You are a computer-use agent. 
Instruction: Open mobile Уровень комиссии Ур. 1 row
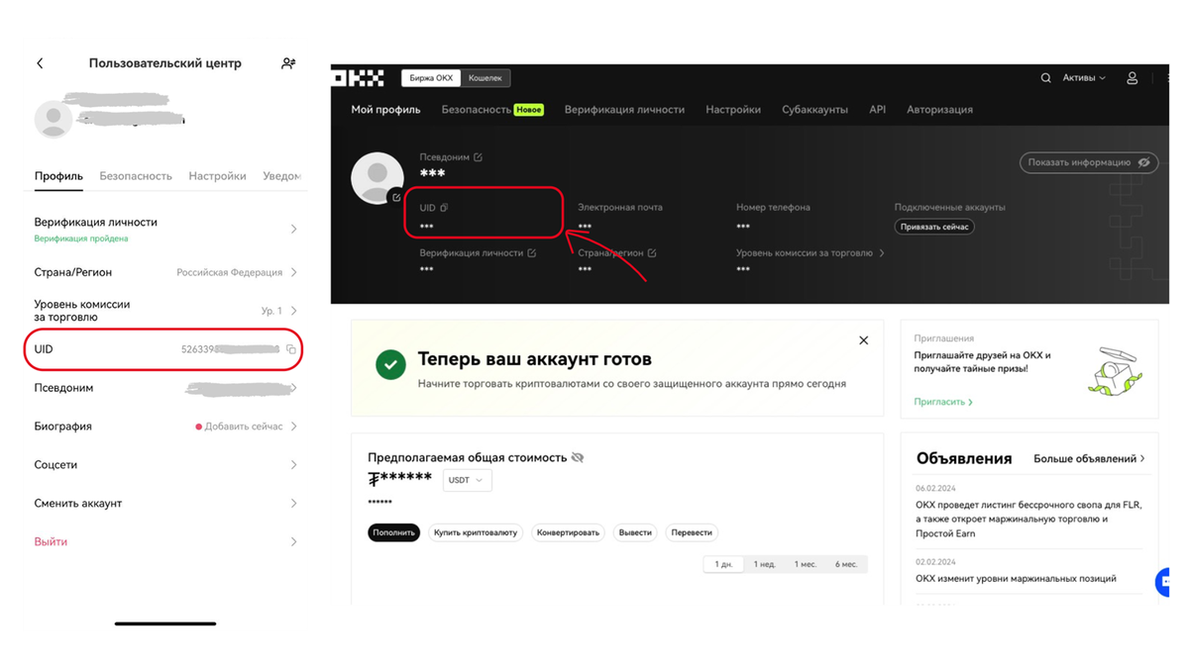[x=165, y=311]
